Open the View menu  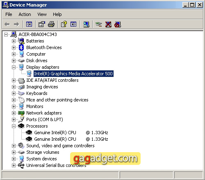(x=42, y=14)
